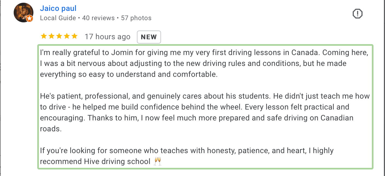The width and height of the screenshot is (385, 176).
Task: Click the first yellow rating star
Action: 44,36
